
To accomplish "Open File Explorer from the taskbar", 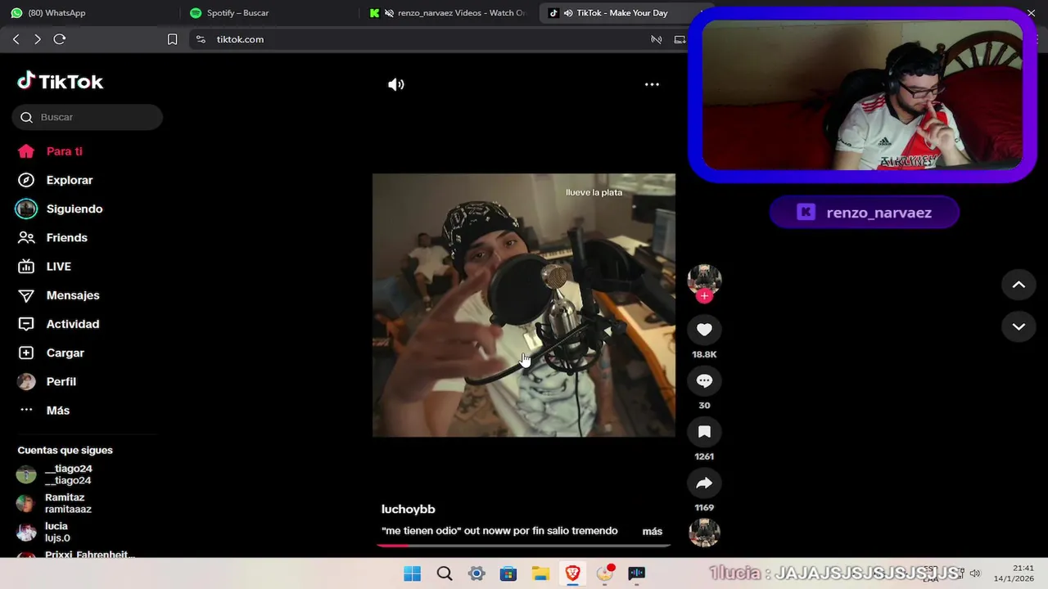I will click(540, 573).
